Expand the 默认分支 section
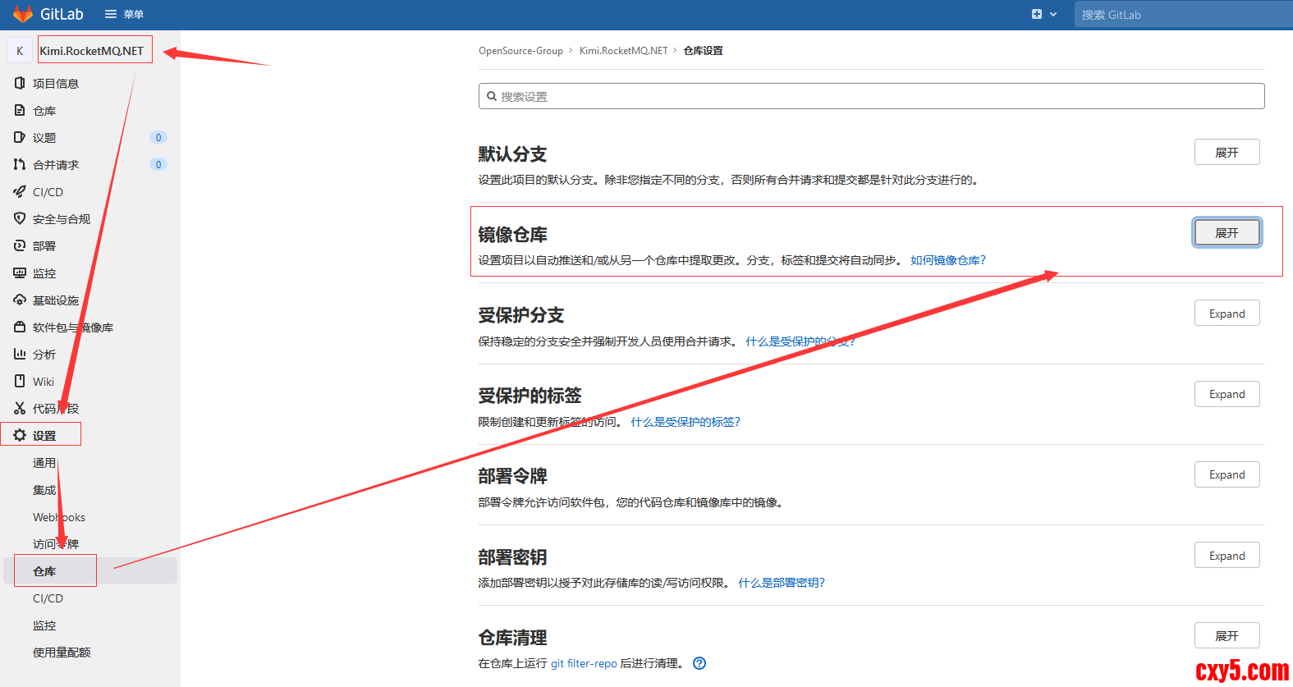 coord(1227,153)
